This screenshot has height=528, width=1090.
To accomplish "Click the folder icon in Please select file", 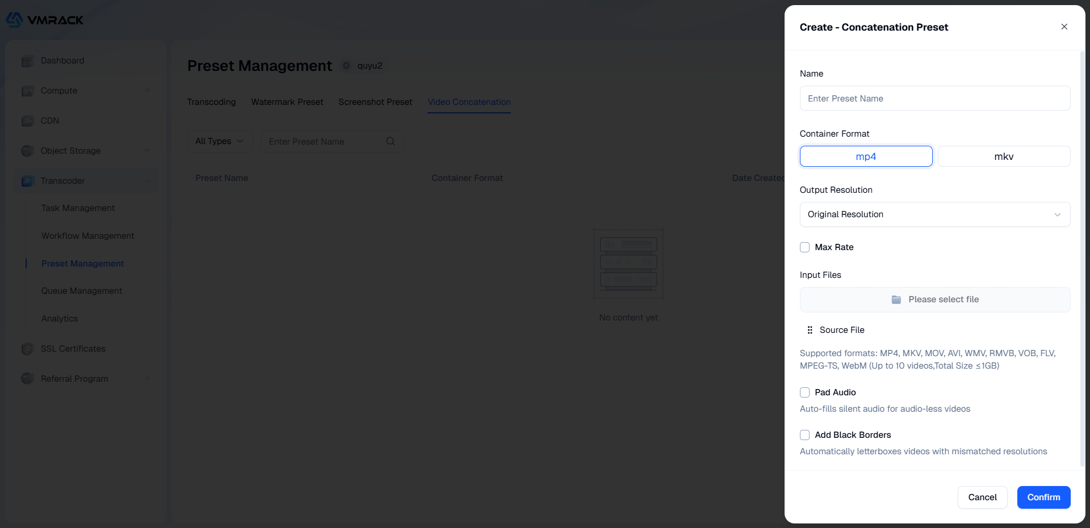I will tap(896, 299).
